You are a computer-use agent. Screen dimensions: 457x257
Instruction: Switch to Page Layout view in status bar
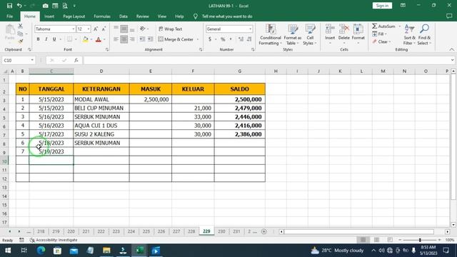[376, 240]
